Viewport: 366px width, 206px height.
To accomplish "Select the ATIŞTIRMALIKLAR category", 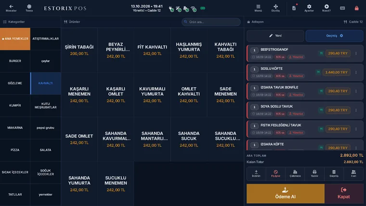I will click(46, 39).
